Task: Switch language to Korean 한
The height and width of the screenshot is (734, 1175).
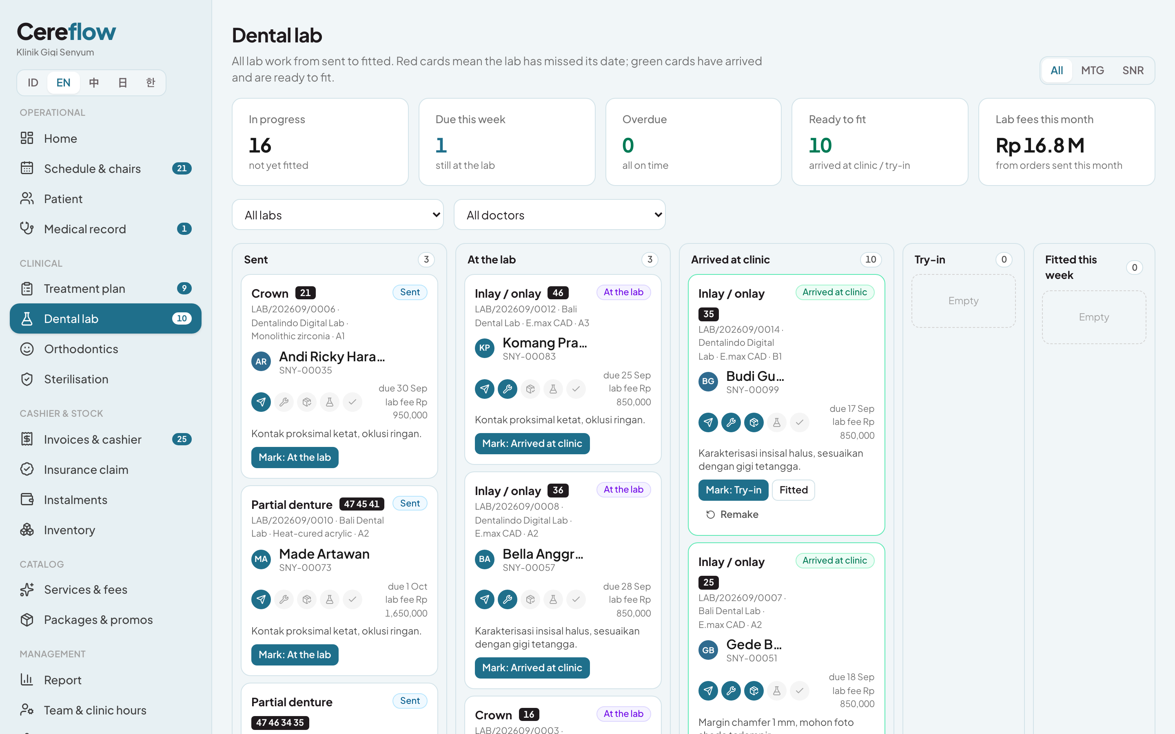Action: coord(151,82)
